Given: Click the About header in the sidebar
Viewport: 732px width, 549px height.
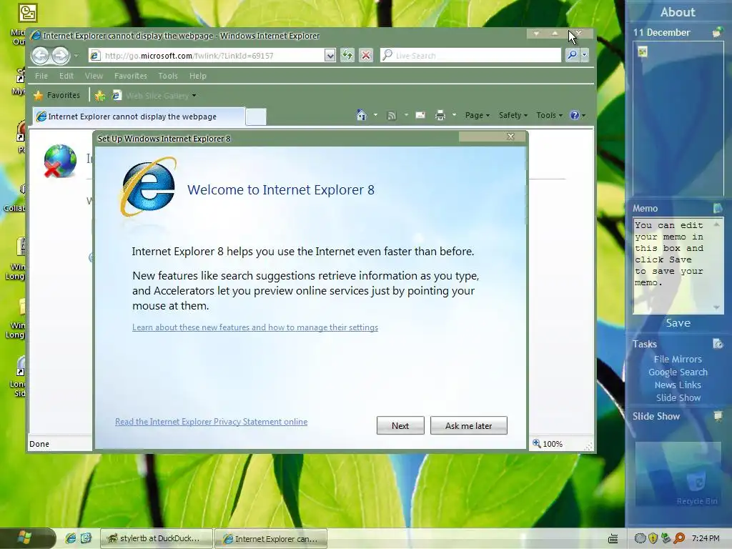Looking at the screenshot, I should [x=678, y=12].
